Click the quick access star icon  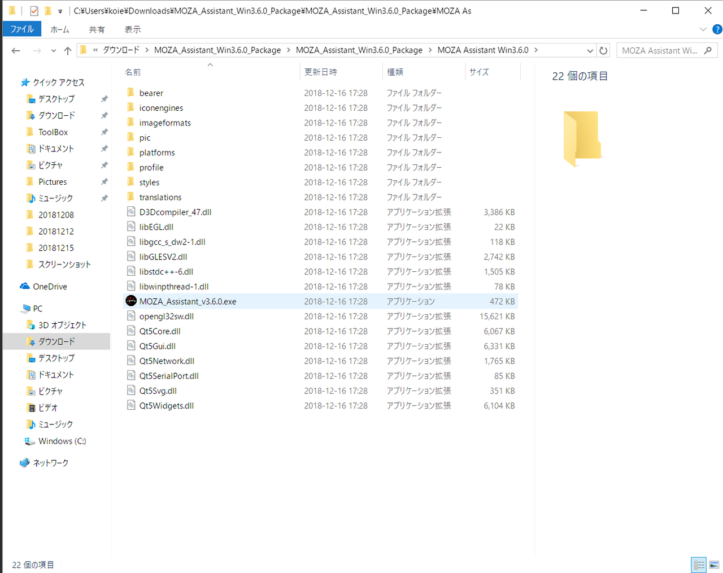[25, 83]
